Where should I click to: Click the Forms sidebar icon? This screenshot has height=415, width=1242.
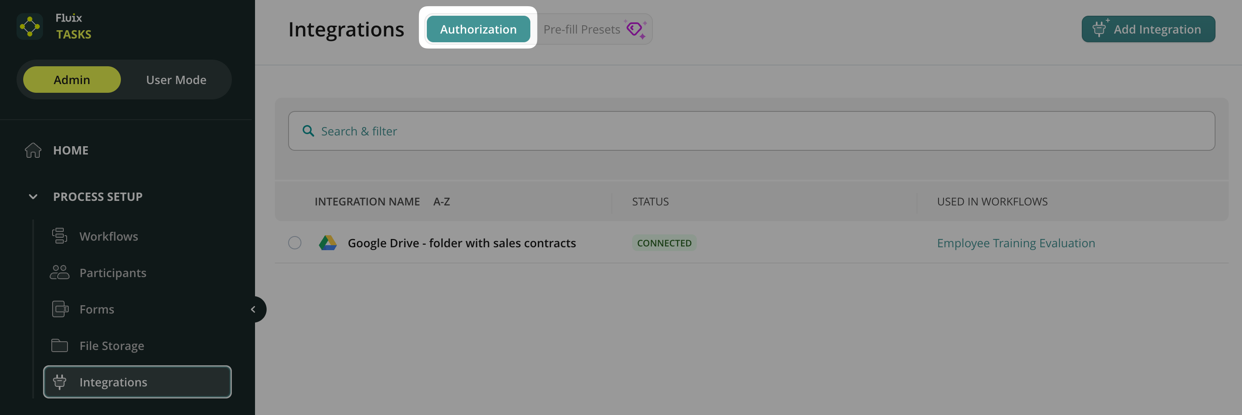pos(60,309)
